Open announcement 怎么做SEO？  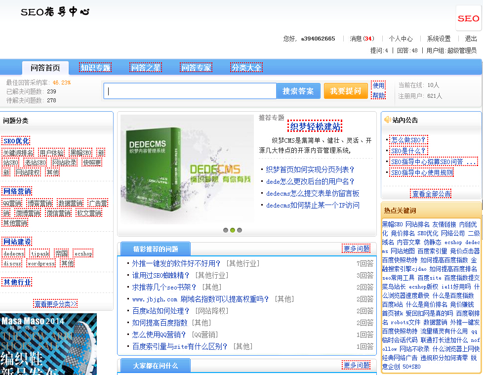pos(408,140)
